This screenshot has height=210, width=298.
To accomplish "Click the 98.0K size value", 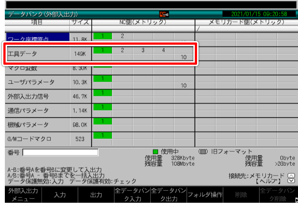I will 80,125.
